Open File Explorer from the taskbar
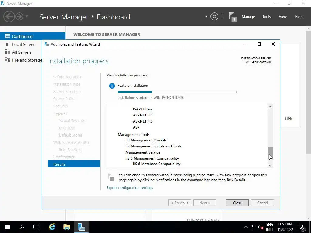 pos(67,227)
